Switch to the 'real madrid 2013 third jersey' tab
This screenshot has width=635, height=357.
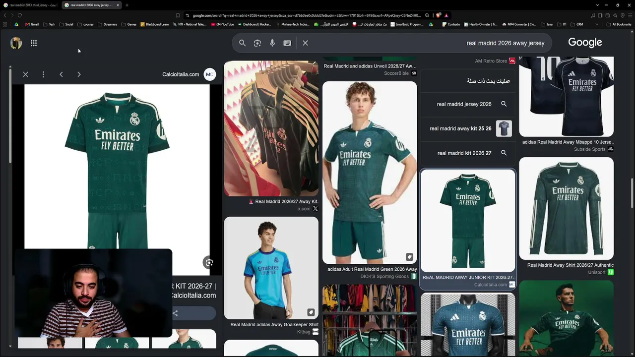pyautogui.click(x=31, y=5)
